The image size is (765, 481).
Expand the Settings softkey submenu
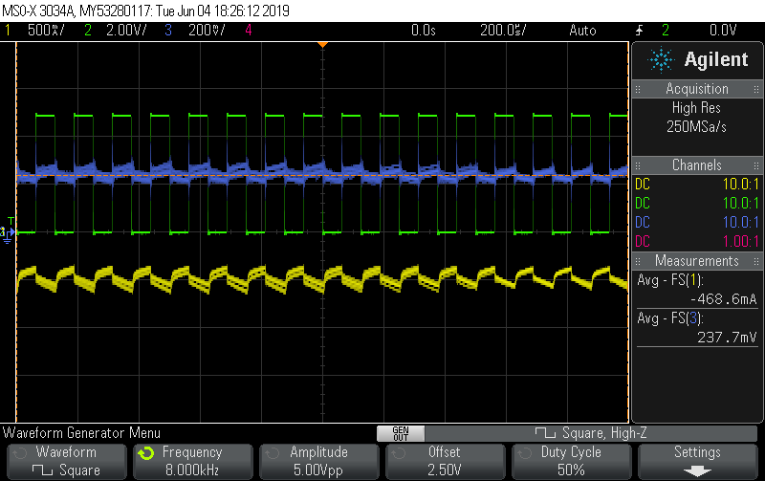697,461
